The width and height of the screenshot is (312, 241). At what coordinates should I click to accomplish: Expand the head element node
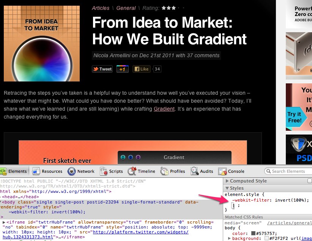point(1,197)
